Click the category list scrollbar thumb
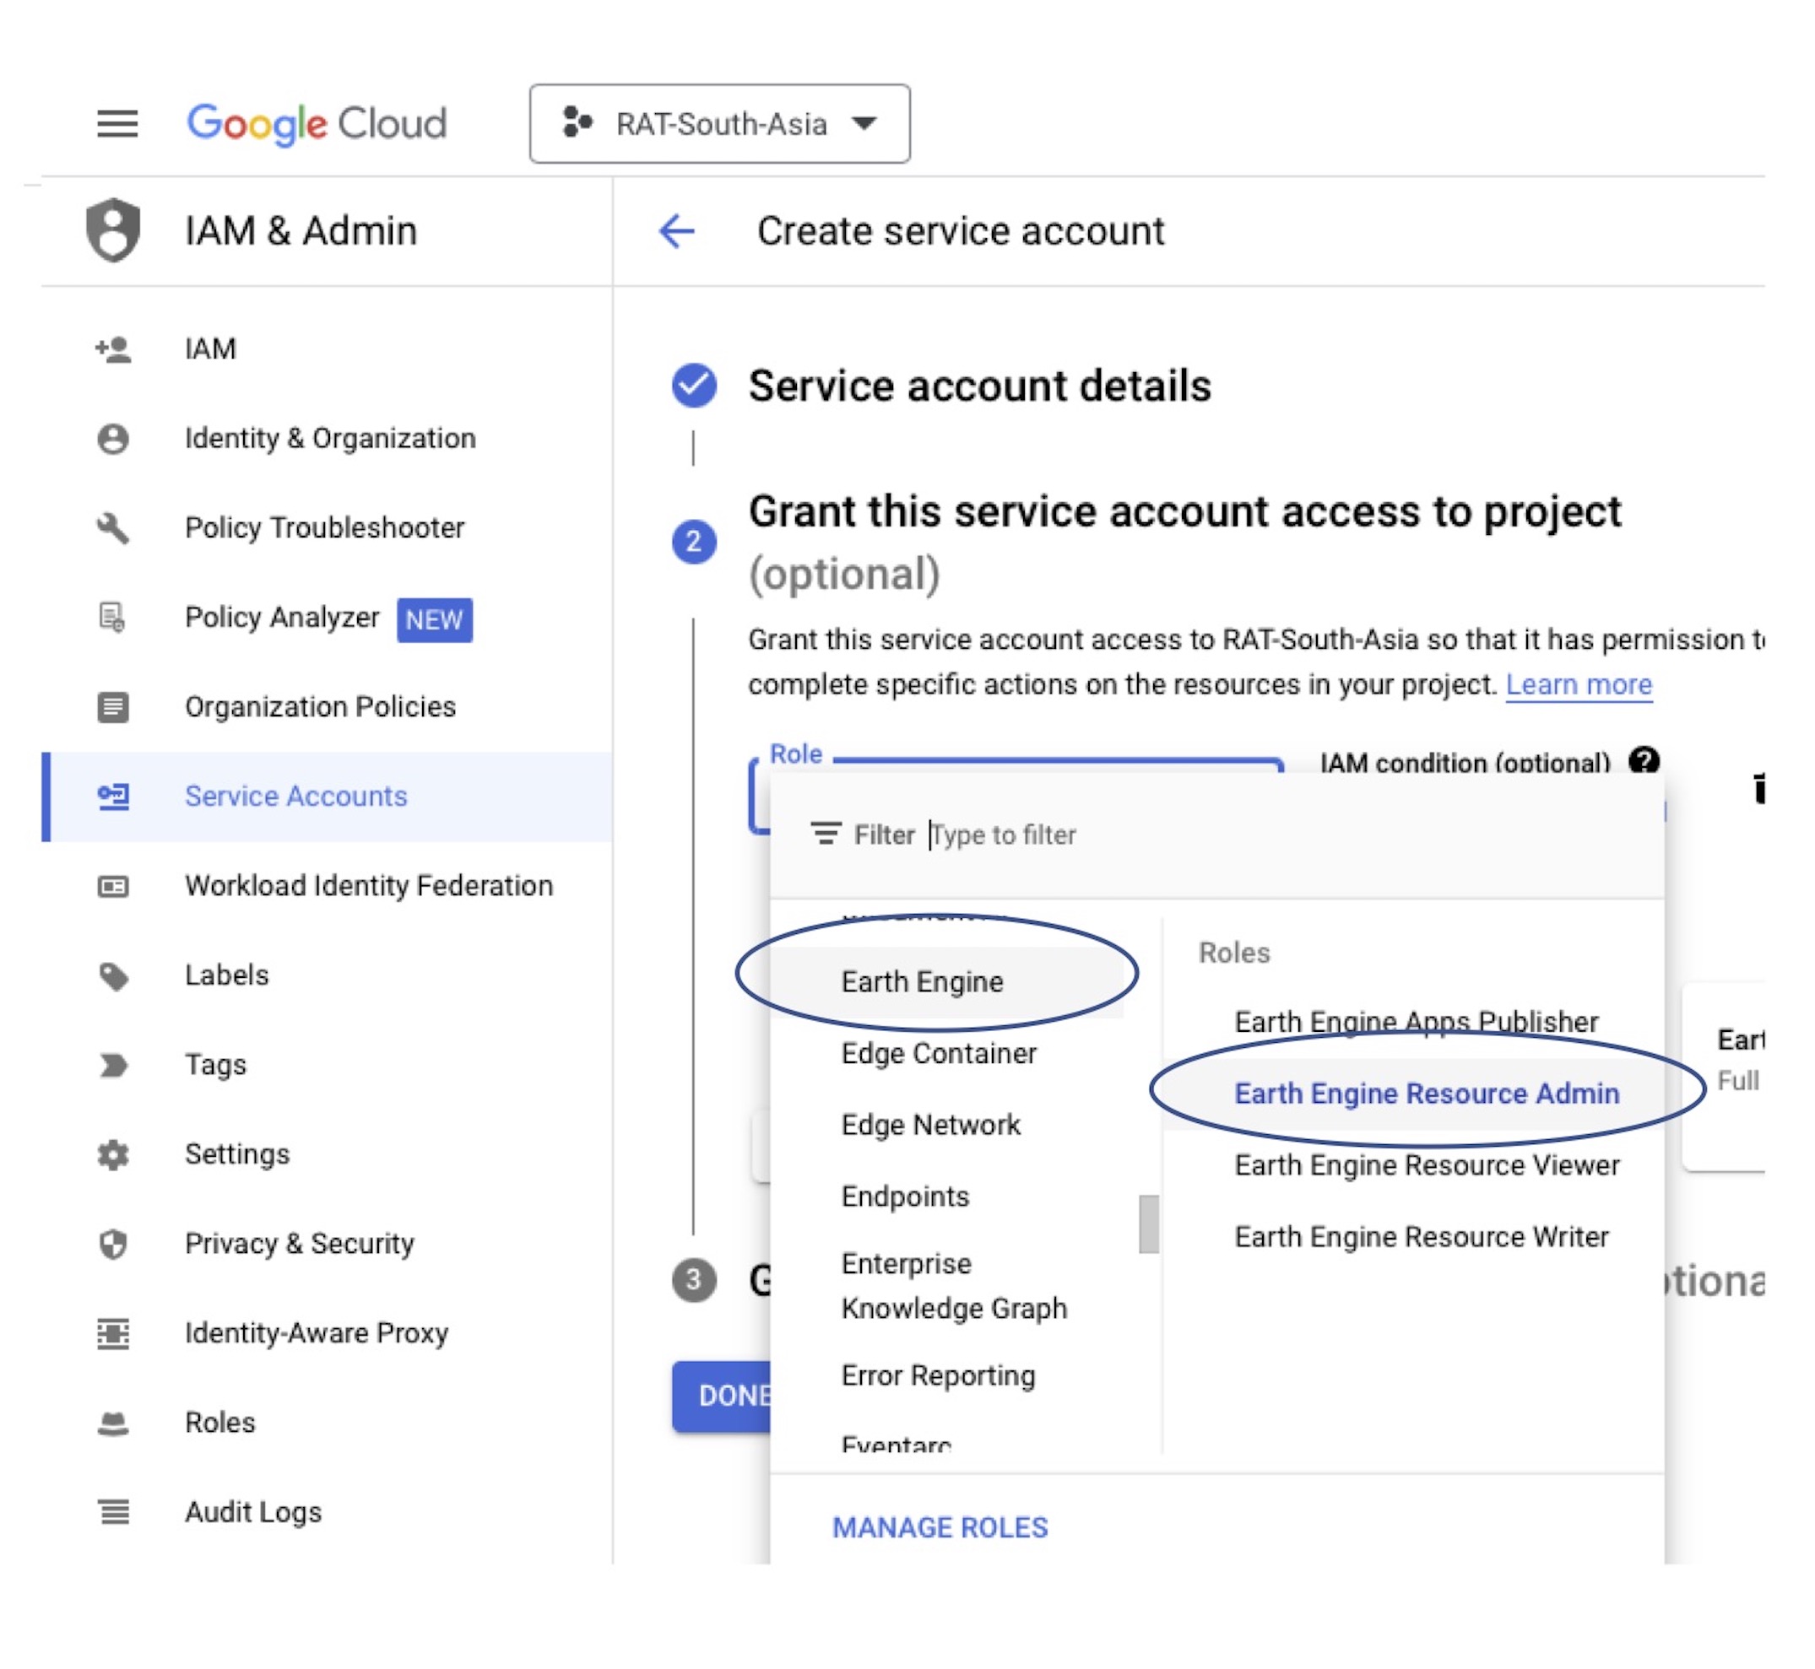The image size is (1815, 1669). point(1148,1224)
